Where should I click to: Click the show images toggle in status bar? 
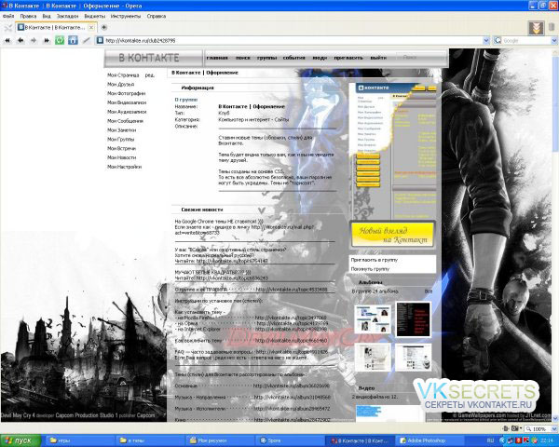click(x=516, y=428)
